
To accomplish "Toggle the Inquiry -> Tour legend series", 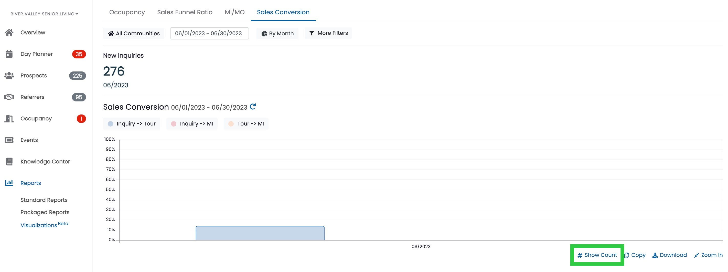I will (x=132, y=123).
